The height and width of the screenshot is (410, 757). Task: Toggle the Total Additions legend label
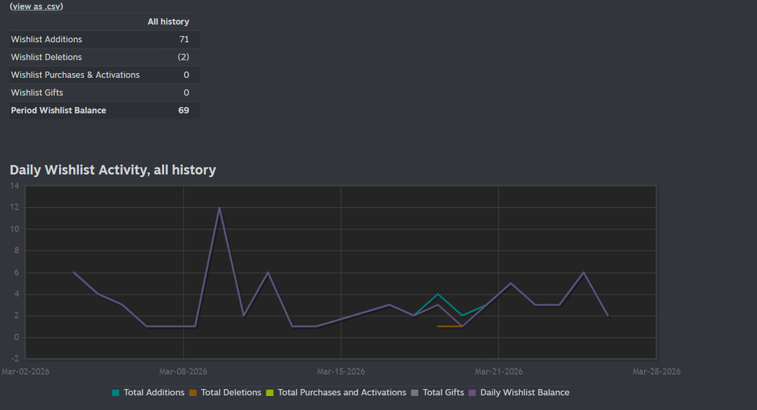154,392
